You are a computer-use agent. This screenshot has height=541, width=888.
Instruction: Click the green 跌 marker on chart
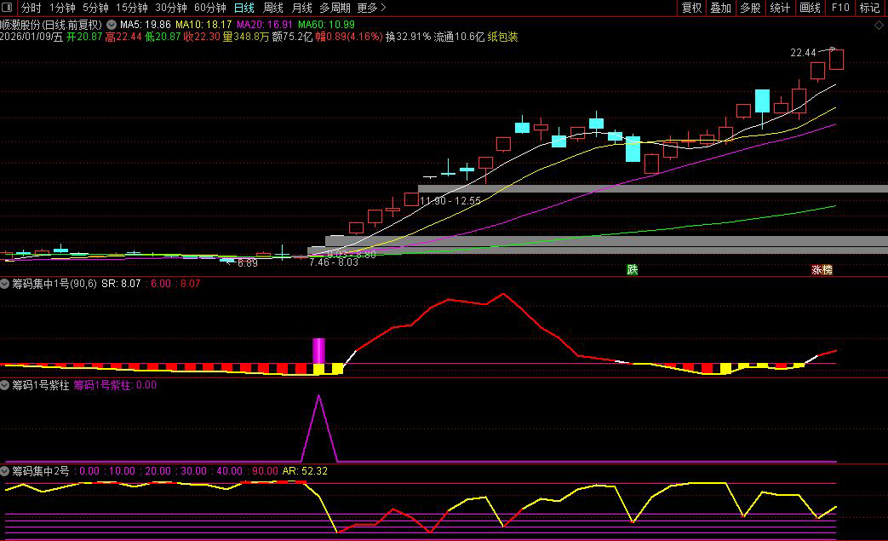[x=632, y=270]
